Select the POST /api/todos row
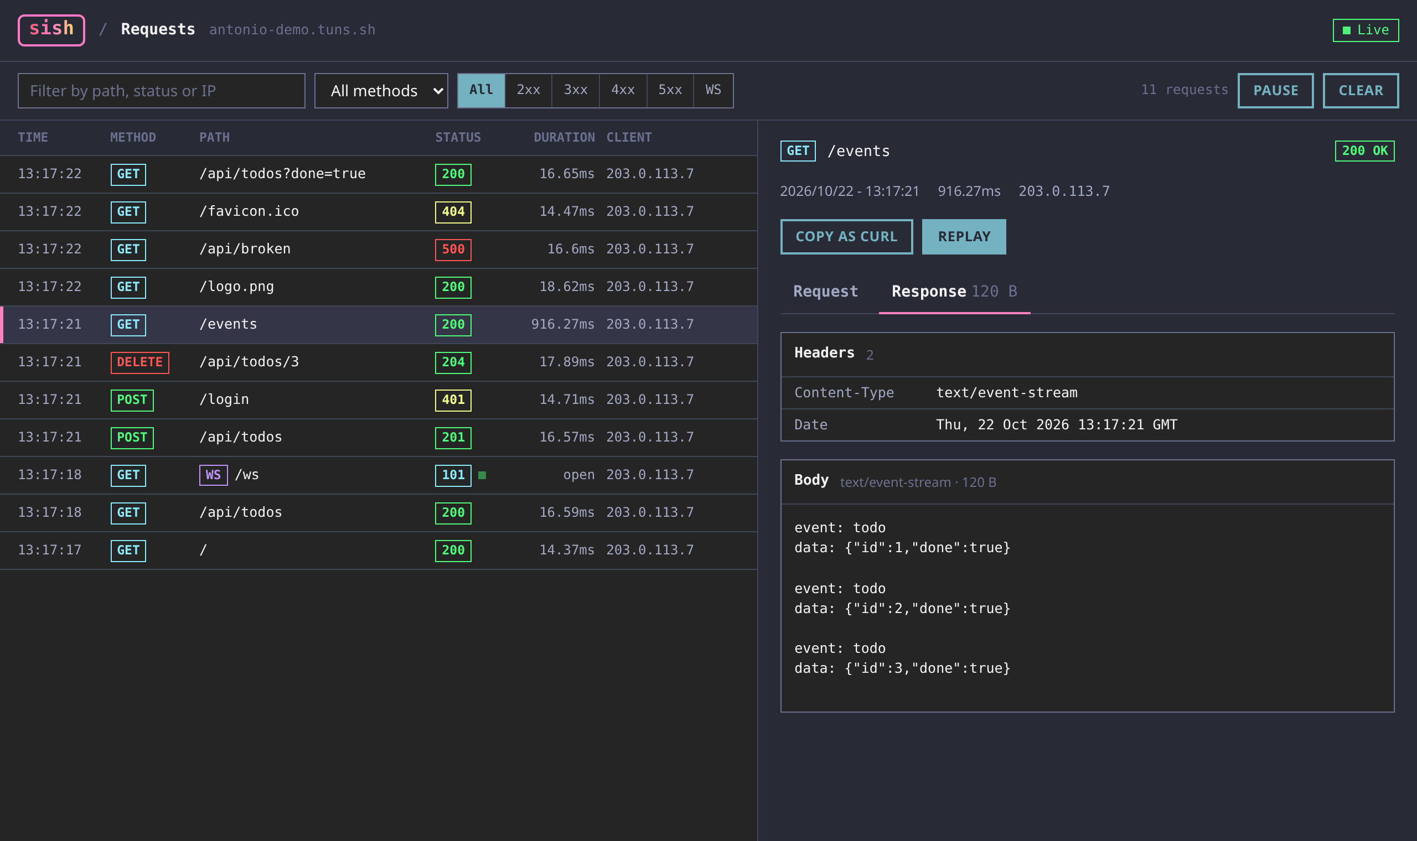Image resolution: width=1417 pixels, height=841 pixels. [379, 438]
